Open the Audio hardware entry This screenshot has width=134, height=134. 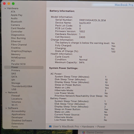14,18
